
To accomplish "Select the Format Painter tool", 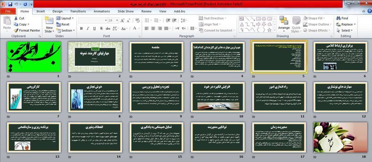I will 27,30.
